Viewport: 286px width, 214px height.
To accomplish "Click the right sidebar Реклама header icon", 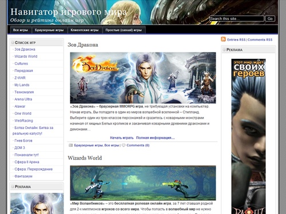I will [224, 50].
